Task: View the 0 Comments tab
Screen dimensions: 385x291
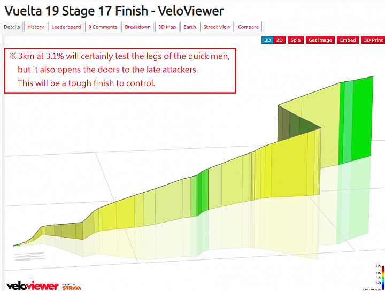Action: coord(103,27)
